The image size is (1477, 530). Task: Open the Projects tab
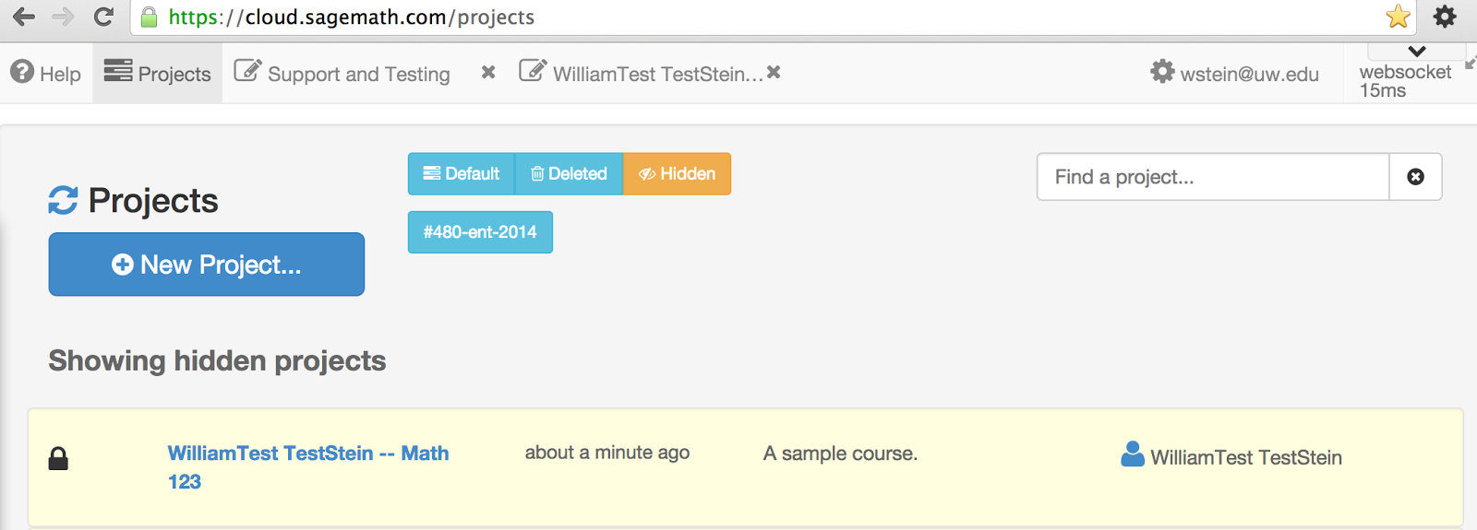(158, 74)
